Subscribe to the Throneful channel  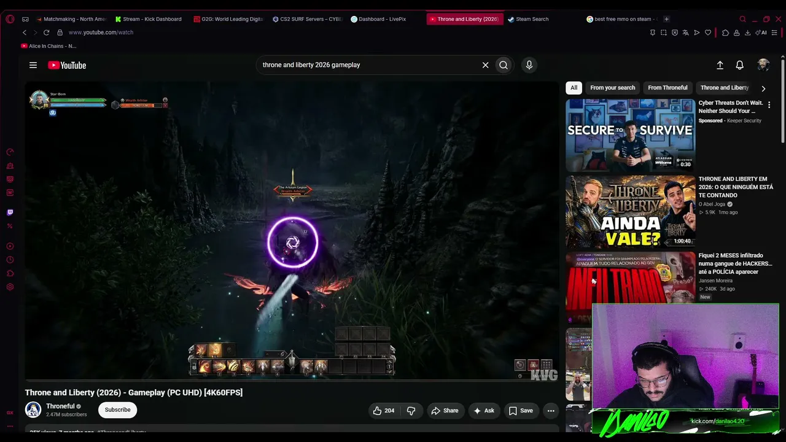[117, 410]
